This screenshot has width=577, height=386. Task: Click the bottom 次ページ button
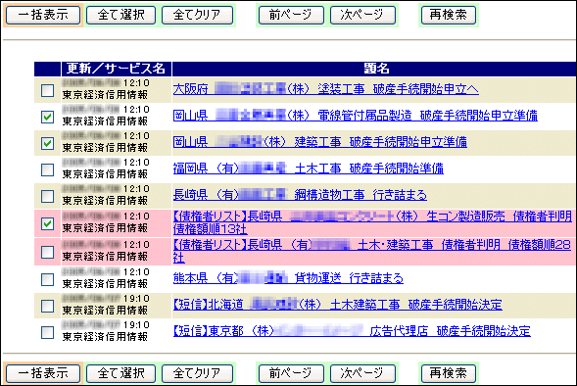click(362, 373)
